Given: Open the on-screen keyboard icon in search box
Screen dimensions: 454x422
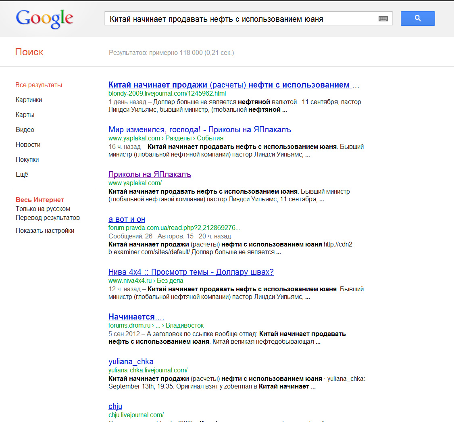Looking at the screenshot, I should [x=383, y=19].
